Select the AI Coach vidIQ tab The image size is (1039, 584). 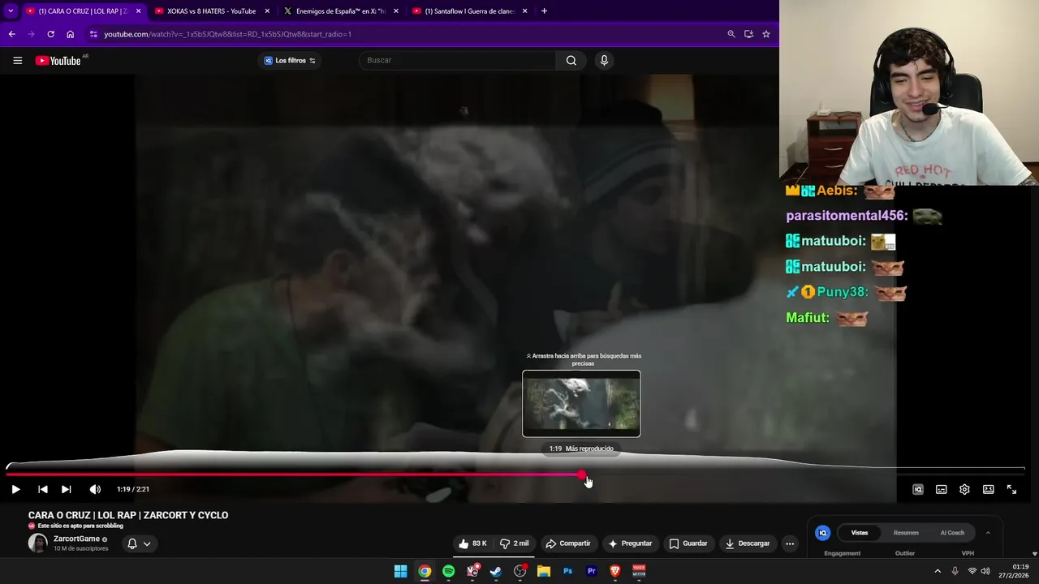point(952,533)
